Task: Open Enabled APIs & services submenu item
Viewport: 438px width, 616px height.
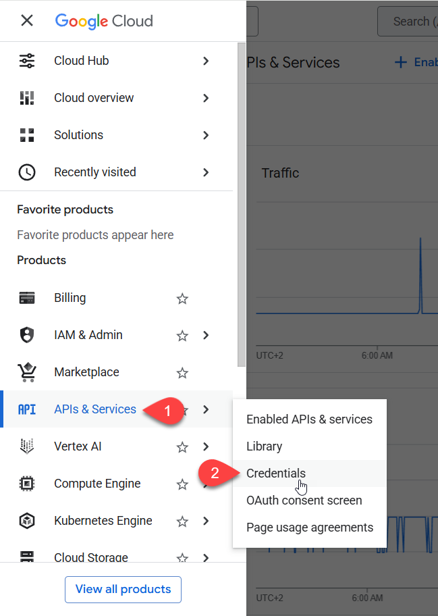Action: pyautogui.click(x=309, y=419)
